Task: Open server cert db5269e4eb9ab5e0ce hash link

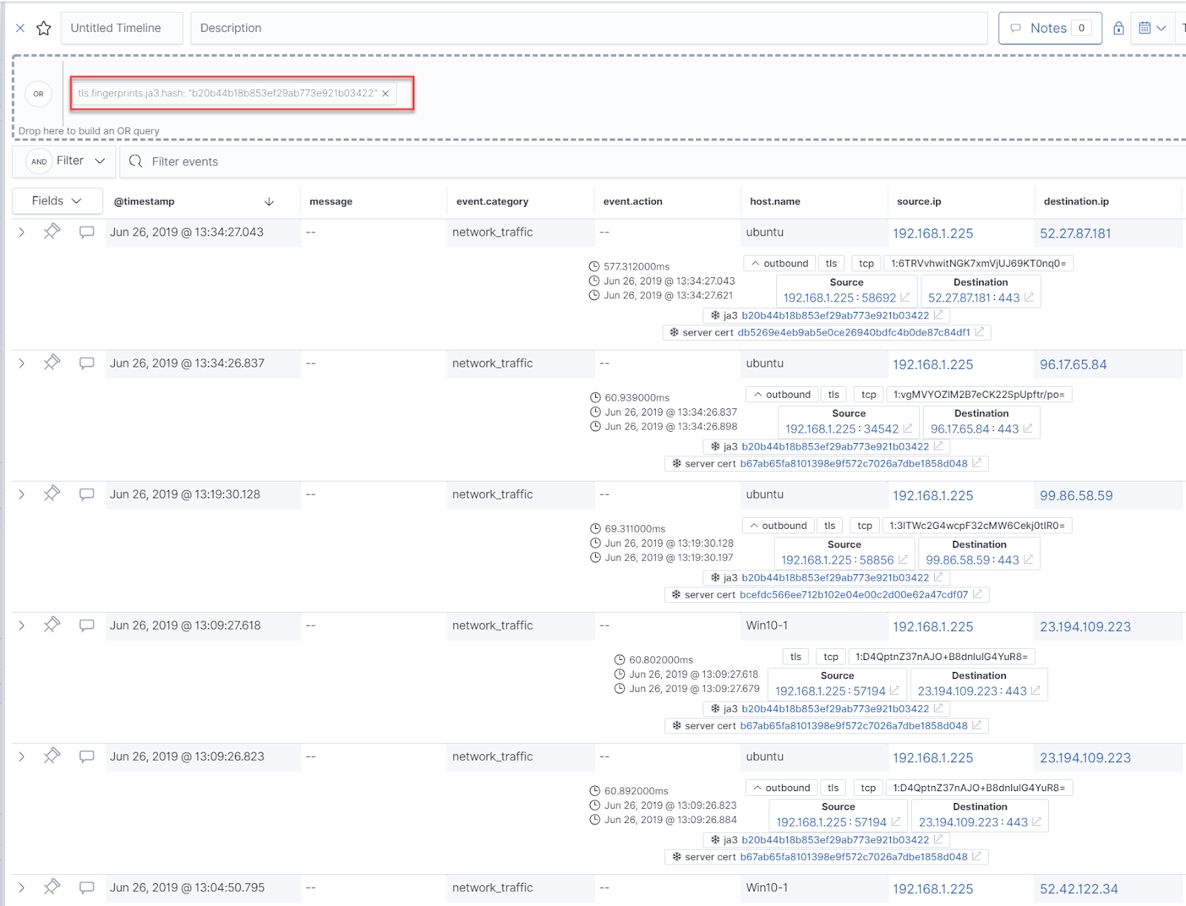Action: tap(853, 333)
